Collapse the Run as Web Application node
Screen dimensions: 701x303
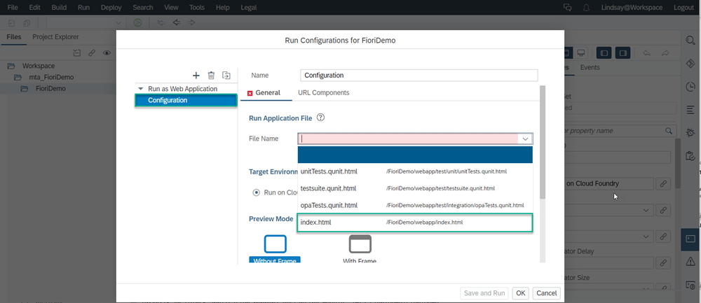pyautogui.click(x=141, y=89)
